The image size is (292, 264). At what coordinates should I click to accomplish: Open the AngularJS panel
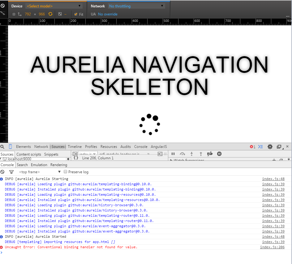point(159,147)
